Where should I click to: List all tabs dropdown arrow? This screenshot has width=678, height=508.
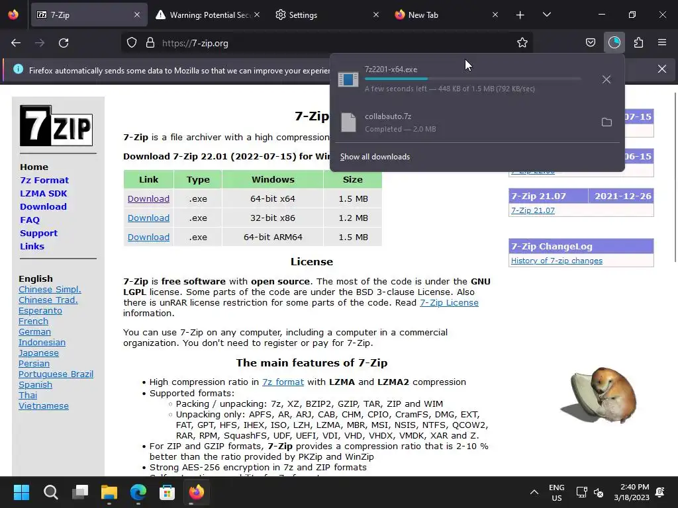546,15
